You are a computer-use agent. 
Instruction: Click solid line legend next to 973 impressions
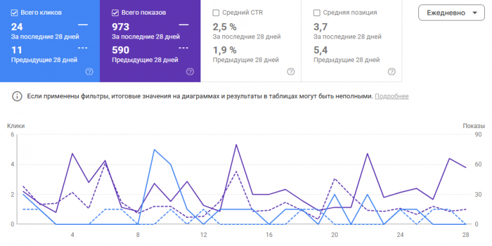pos(184,24)
